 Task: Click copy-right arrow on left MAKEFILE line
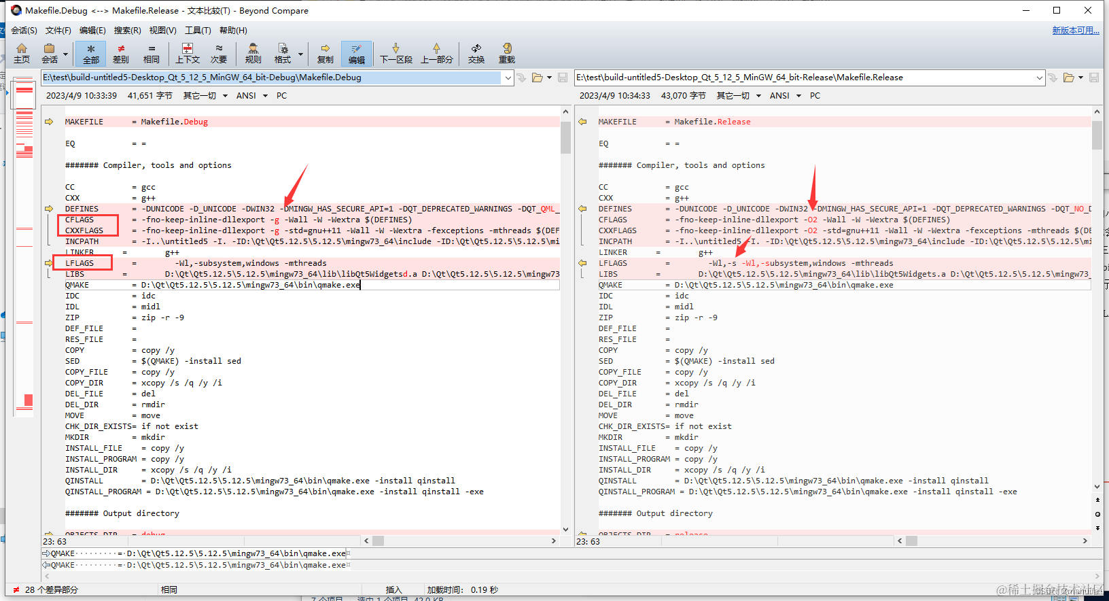tap(49, 122)
